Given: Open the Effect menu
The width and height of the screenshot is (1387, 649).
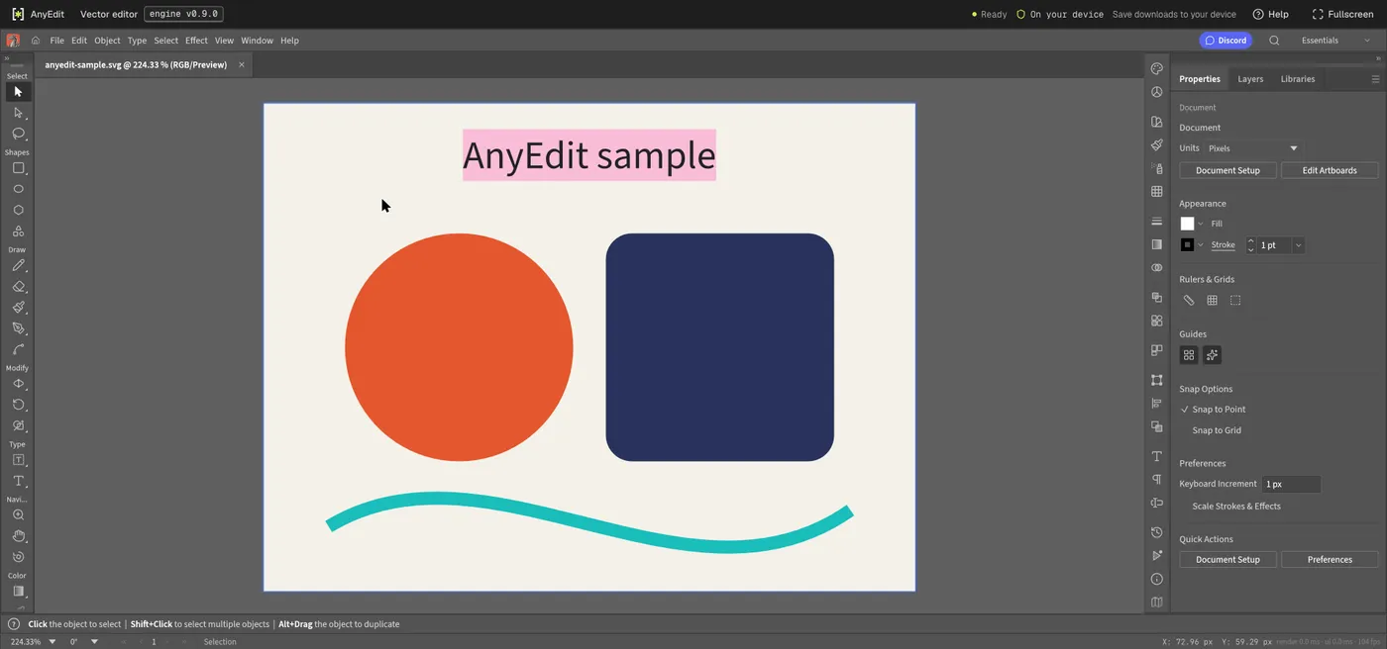Looking at the screenshot, I should click(x=196, y=41).
